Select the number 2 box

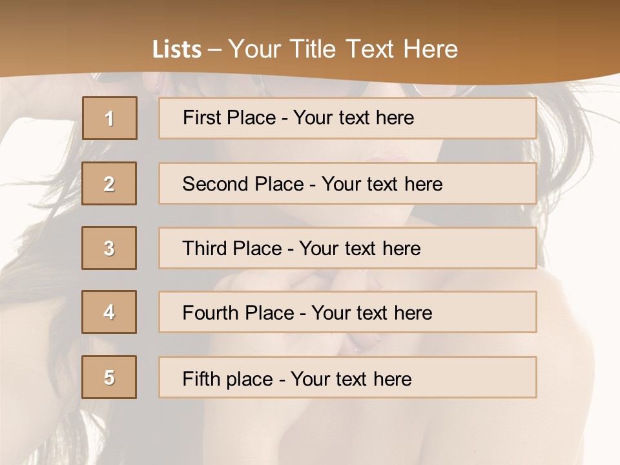click(109, 183)
